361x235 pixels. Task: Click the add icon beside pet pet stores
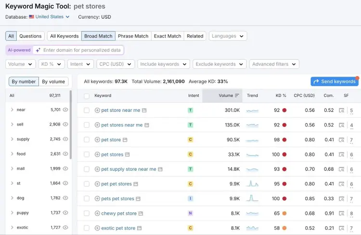97,184
